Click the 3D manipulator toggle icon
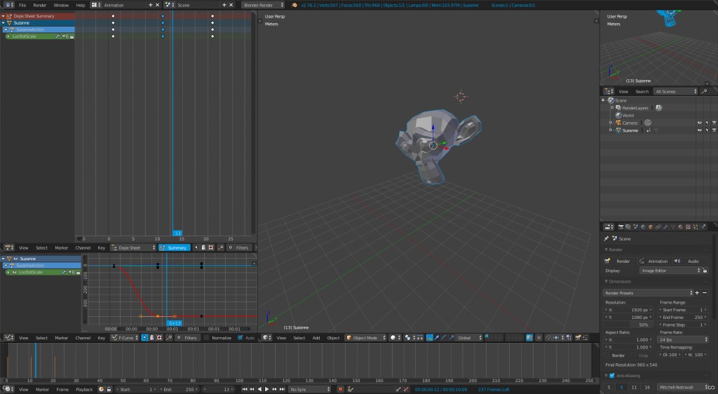Screen dimensions: 718x394 pos(430,338)
